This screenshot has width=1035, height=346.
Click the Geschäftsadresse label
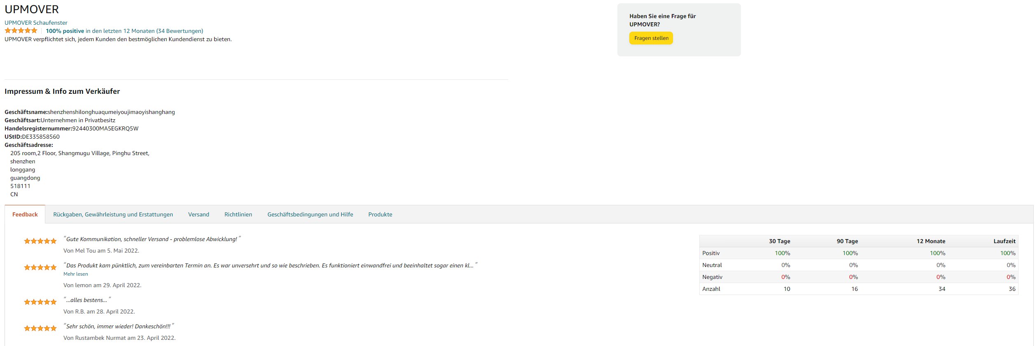coord(29,145)
